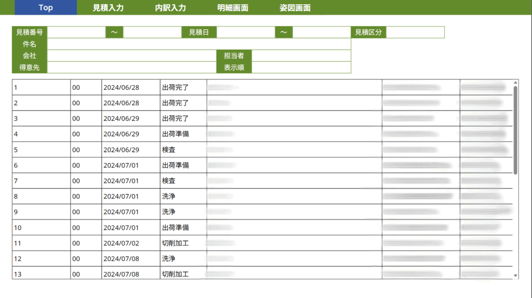Click the 見積番号 start input field
This screenshot has width=532, height=298.
[x=76, y=32]
